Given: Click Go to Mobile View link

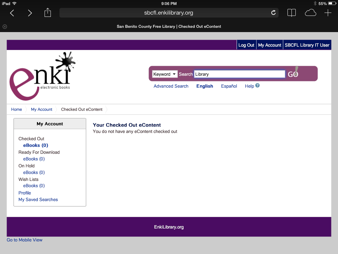Looking at the screenshot, I should (24, 240).
